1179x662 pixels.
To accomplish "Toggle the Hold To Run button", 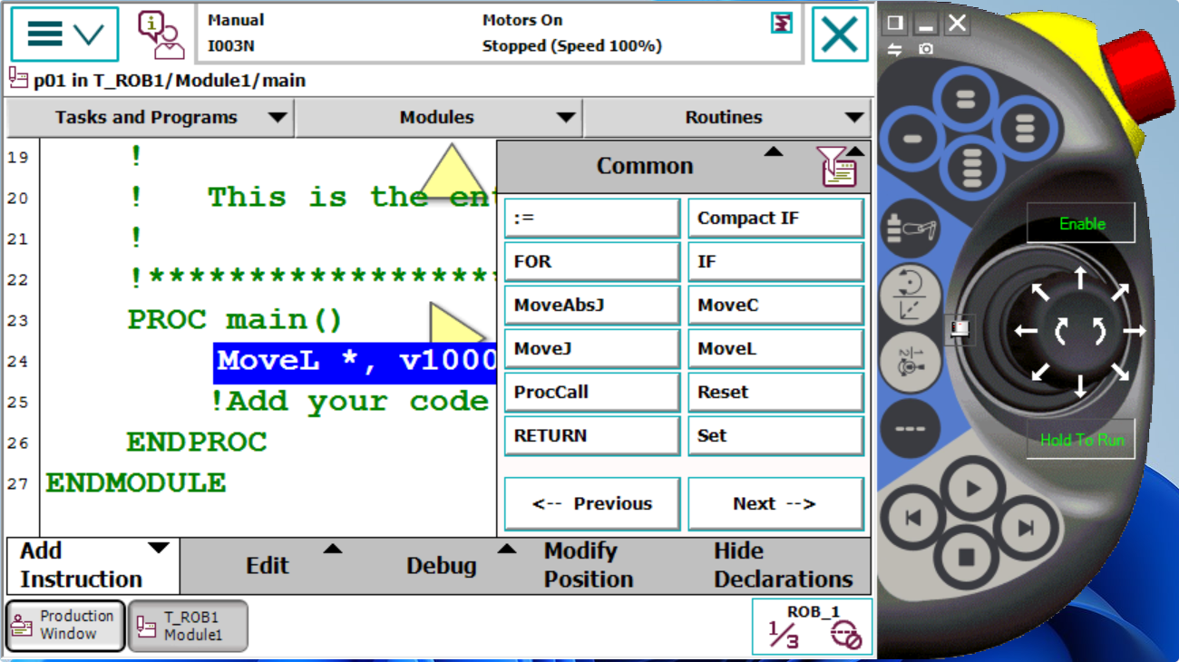I will pos(1081,440).
